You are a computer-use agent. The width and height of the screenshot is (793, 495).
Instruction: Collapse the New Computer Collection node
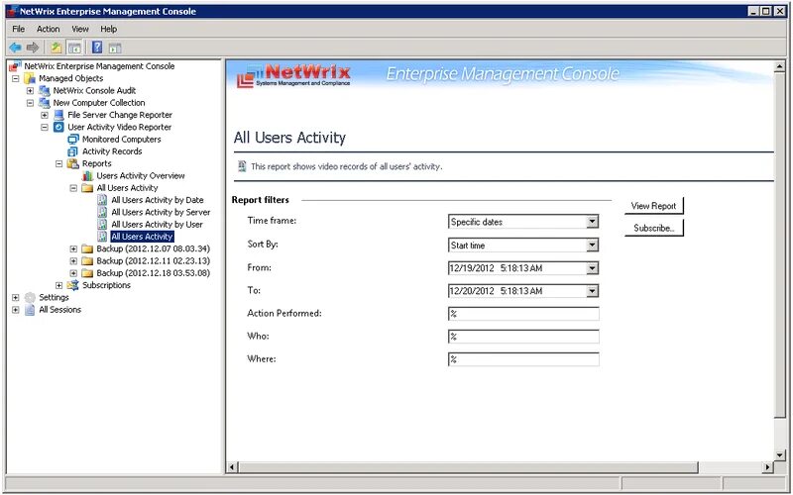click(31, 103)
